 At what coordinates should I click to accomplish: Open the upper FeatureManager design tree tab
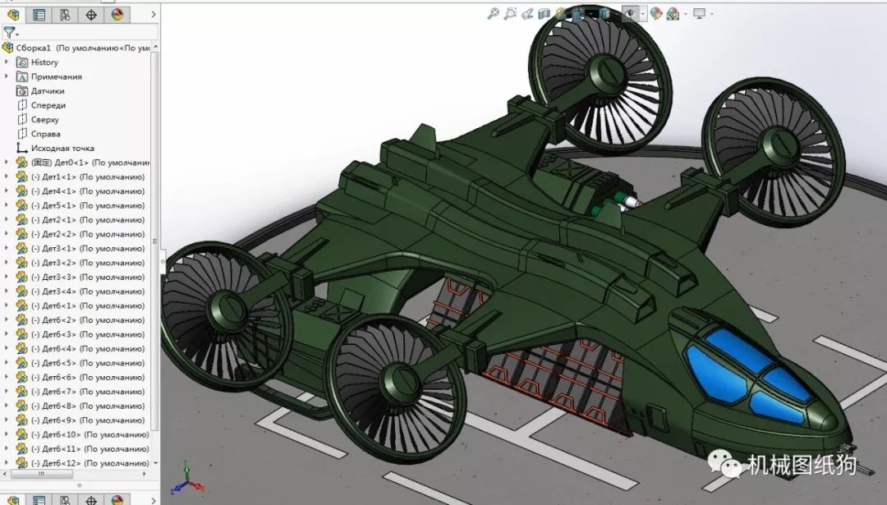13,15
